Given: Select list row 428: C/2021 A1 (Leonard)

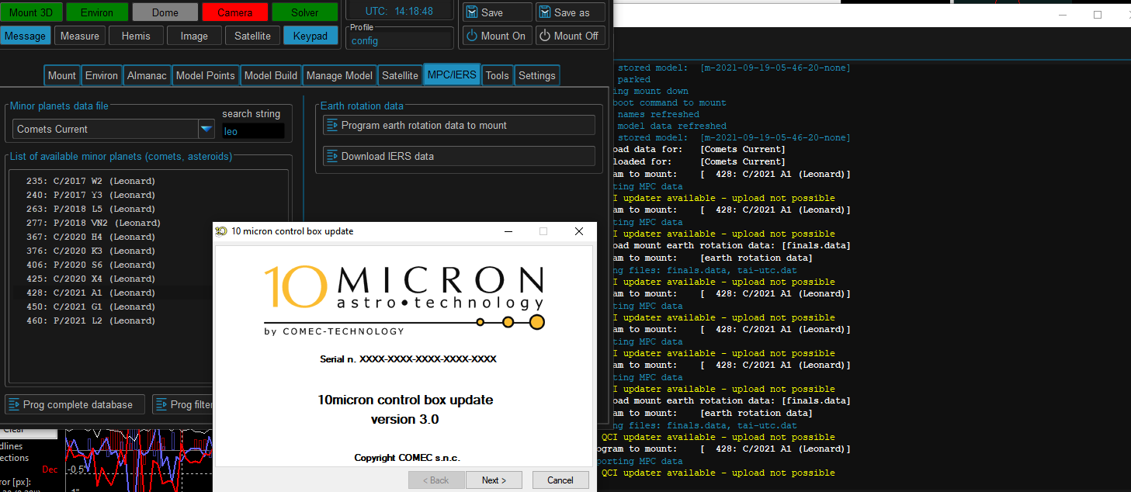Looking at the screenshot, I should [113, 293].
